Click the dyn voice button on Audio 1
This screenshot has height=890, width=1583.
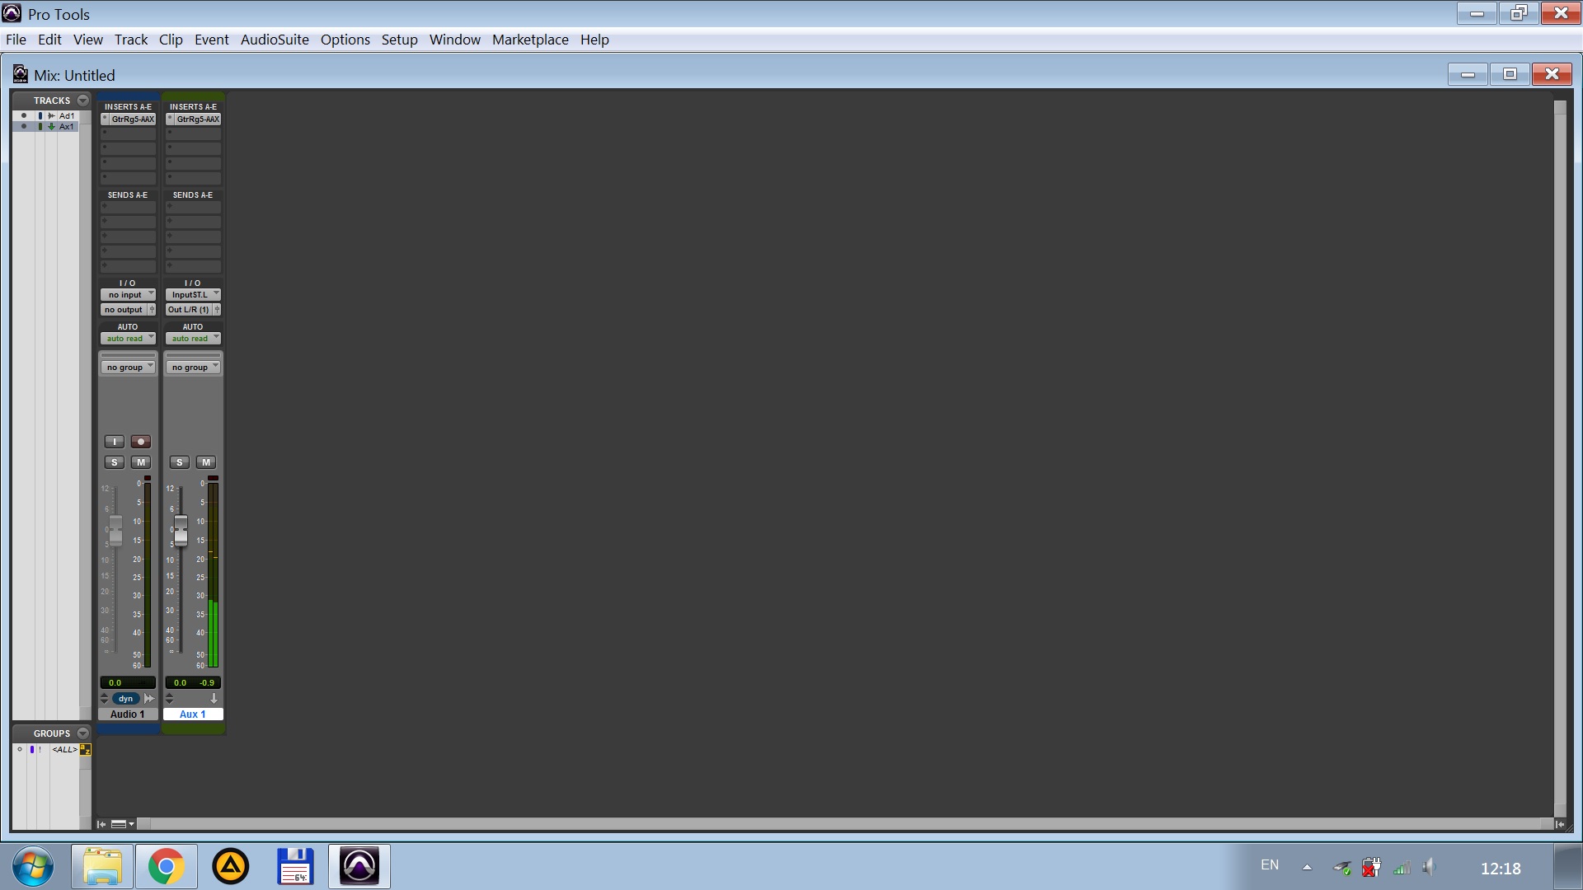tap(125, 699)
